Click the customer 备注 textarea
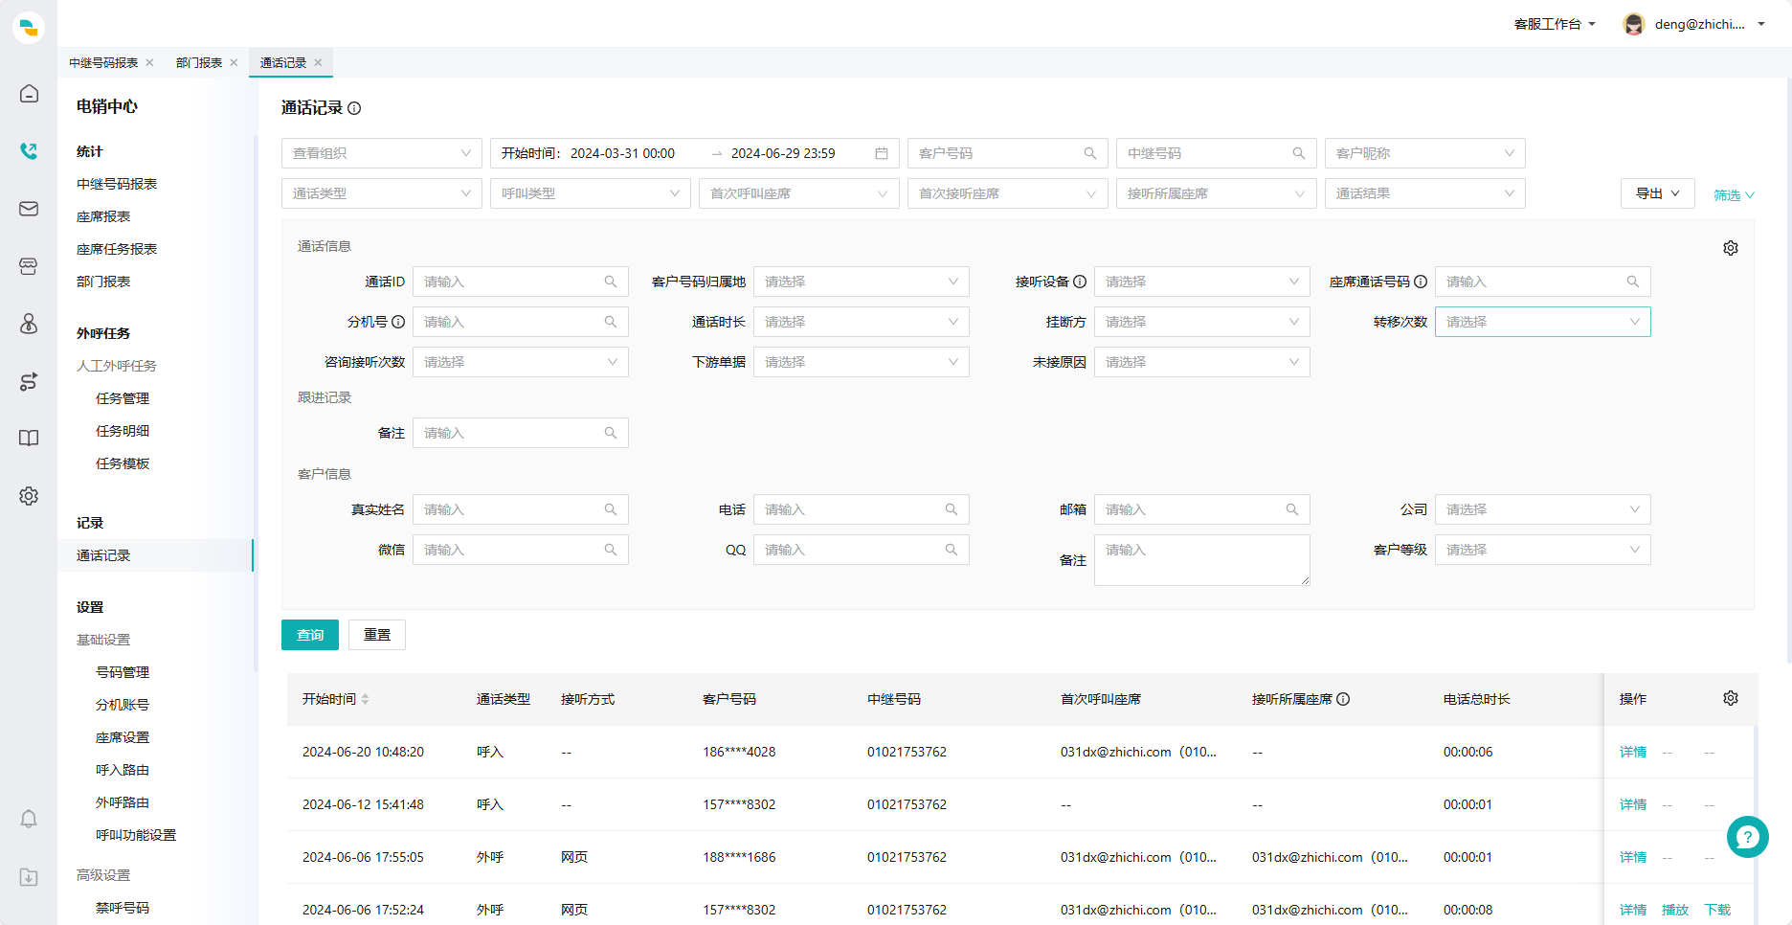 1202,560
